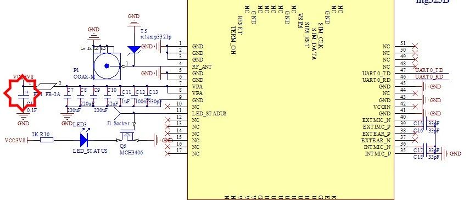
Task: Click the RESET pin label
Action: point(240,25)
